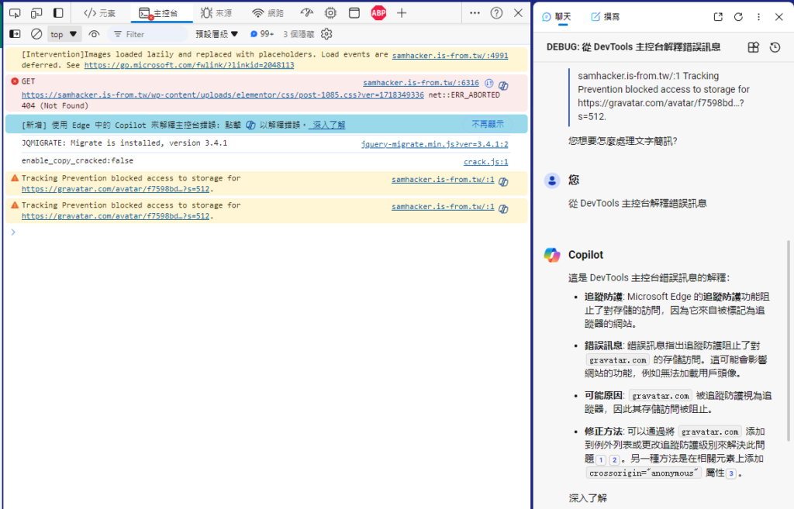Open the post-1085.css request URL link
794x509 pixels.
pos(223,95)
